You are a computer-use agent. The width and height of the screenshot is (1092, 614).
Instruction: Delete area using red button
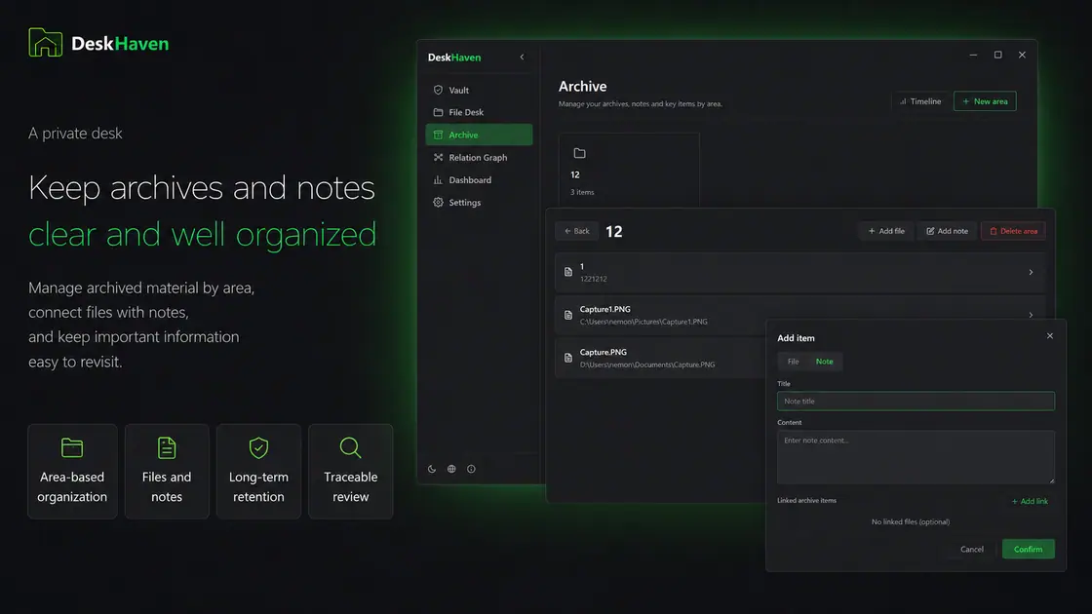coord(1013,231)
